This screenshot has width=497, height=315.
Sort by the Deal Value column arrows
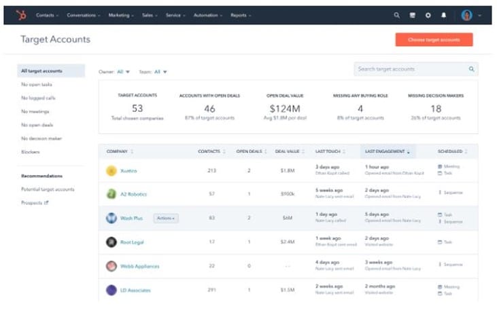303,151
